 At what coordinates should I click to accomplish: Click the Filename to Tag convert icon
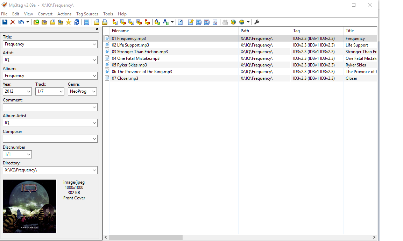[x=123, y=22]
